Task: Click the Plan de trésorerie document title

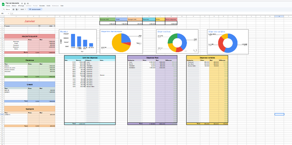Action: pyautogui.click(x=12, y=3)
